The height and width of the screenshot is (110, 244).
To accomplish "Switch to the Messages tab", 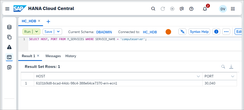I will pyautogui.click(x=53, y=56).
